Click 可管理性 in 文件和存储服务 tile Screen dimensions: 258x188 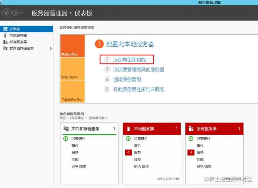[78, 139]
